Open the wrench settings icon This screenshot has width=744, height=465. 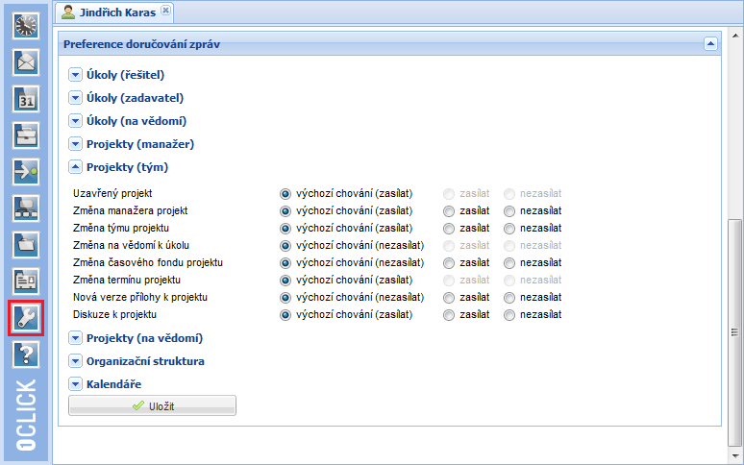click(25, 318)
